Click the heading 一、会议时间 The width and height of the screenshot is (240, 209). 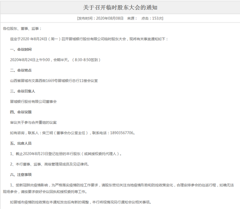click(x=21, y=49)
